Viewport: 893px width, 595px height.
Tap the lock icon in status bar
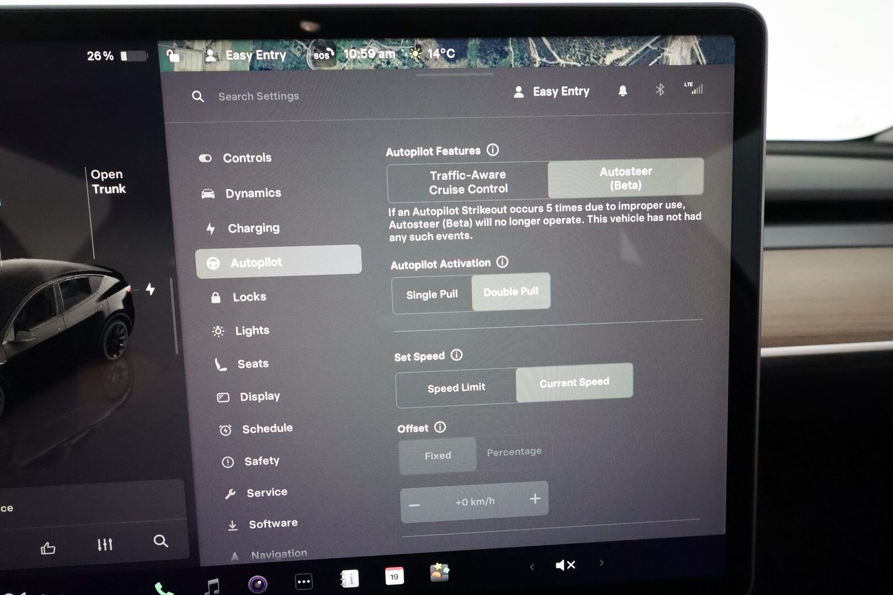tap(173, 55)
